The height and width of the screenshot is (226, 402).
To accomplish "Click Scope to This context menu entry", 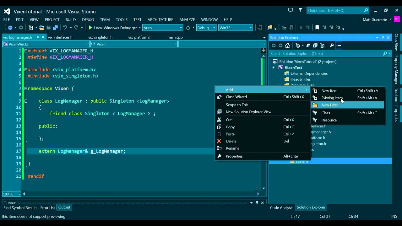I will click(x=263, y=105).
